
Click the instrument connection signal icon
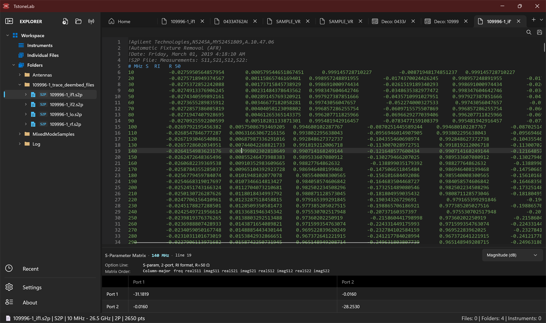(91, 21)
